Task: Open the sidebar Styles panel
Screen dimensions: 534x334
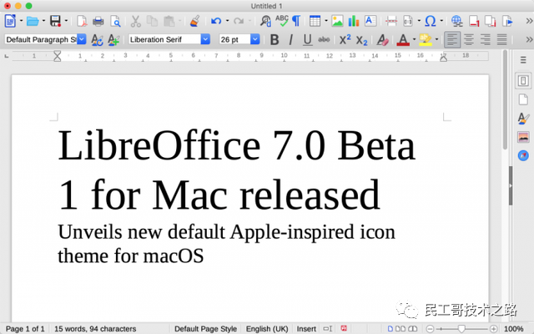Action: pyautogui.click(x=523, y=119)
